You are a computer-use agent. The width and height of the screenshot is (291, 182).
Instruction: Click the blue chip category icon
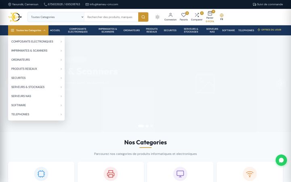tap(41, 174)
